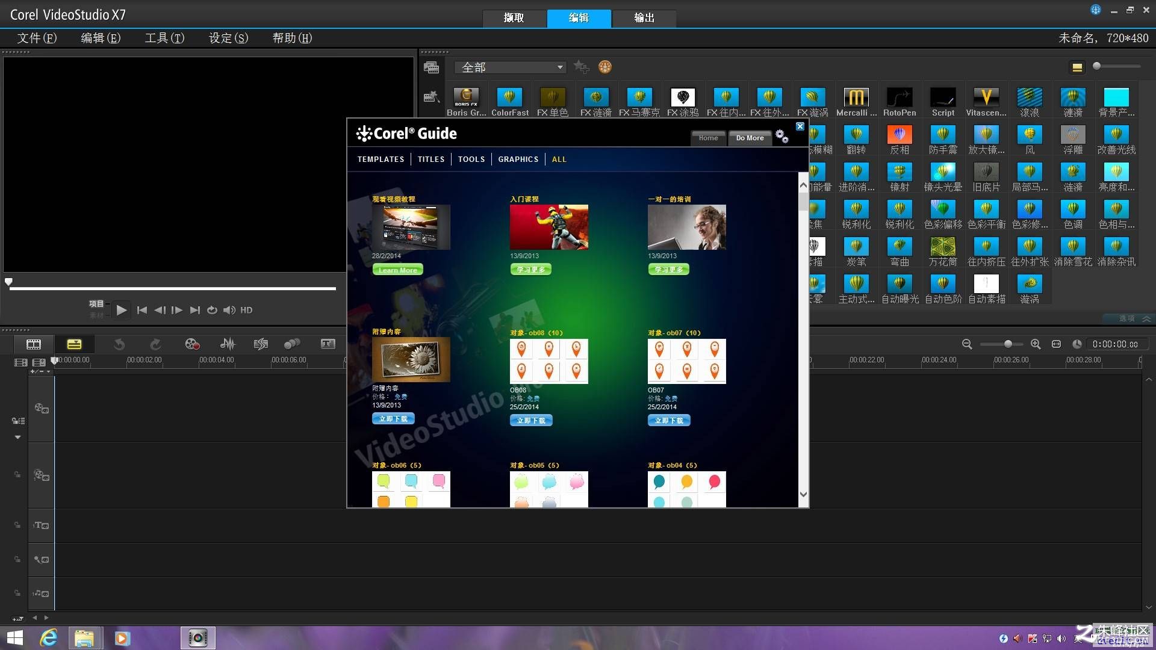Viewport: 1156px width, 650px height.
Task: Toggle the title track header button
Action: [x=41, y=525]
